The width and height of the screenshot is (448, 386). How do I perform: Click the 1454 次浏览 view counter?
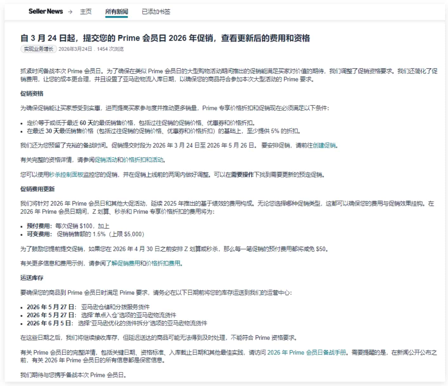coord(111,49)
